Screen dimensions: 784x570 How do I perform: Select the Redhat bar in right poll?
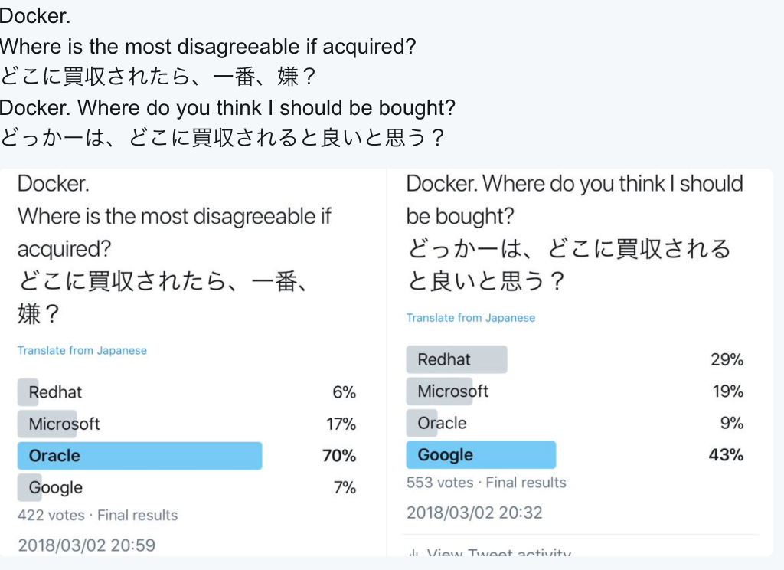click(456, 359)
